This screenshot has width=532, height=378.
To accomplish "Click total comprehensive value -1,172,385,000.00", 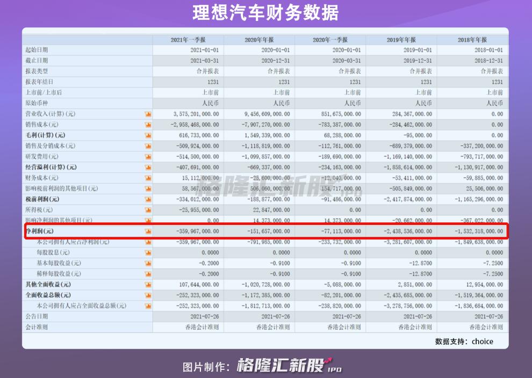I will pyautogui.click(x=265, y=296).
